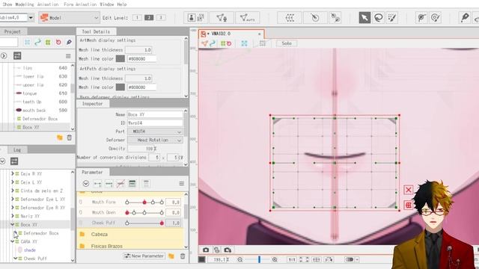This screenshot has height=269, width=479.
Task: Select the brush selection tool
Action: tap(392, 18)
